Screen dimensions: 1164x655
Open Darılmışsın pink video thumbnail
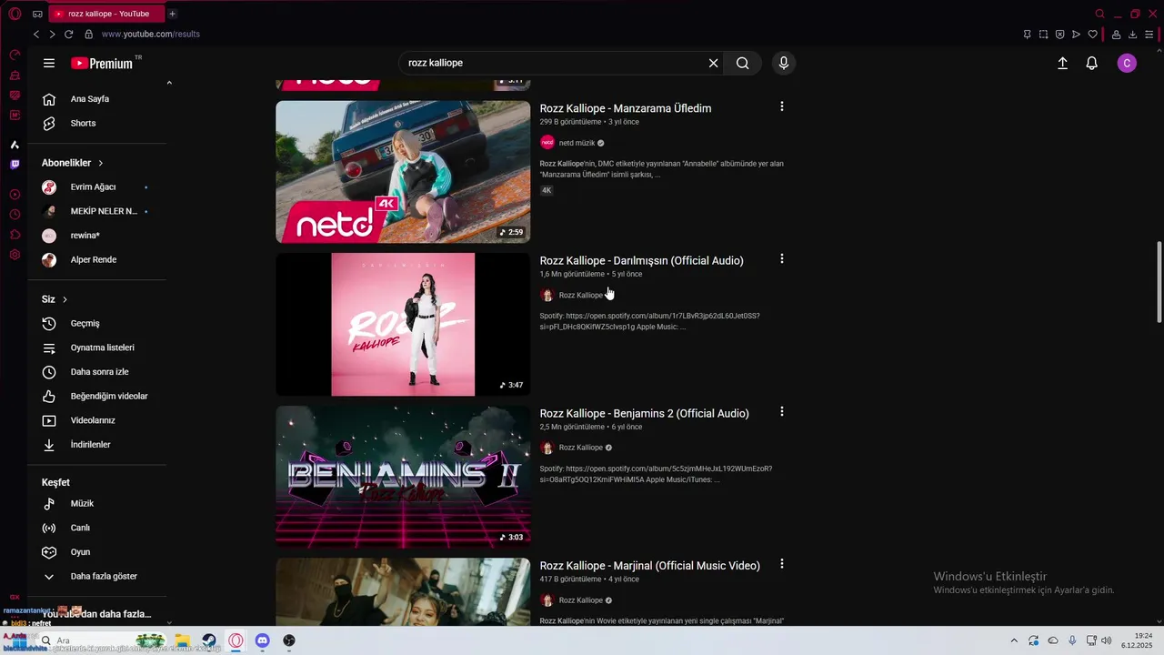click(403, 325)
